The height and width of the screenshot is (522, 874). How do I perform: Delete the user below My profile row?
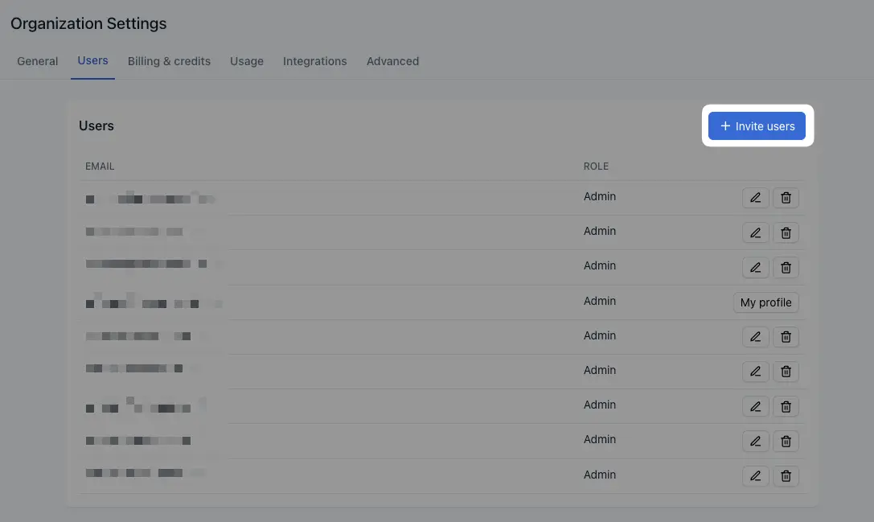click(x=786, y=337)
